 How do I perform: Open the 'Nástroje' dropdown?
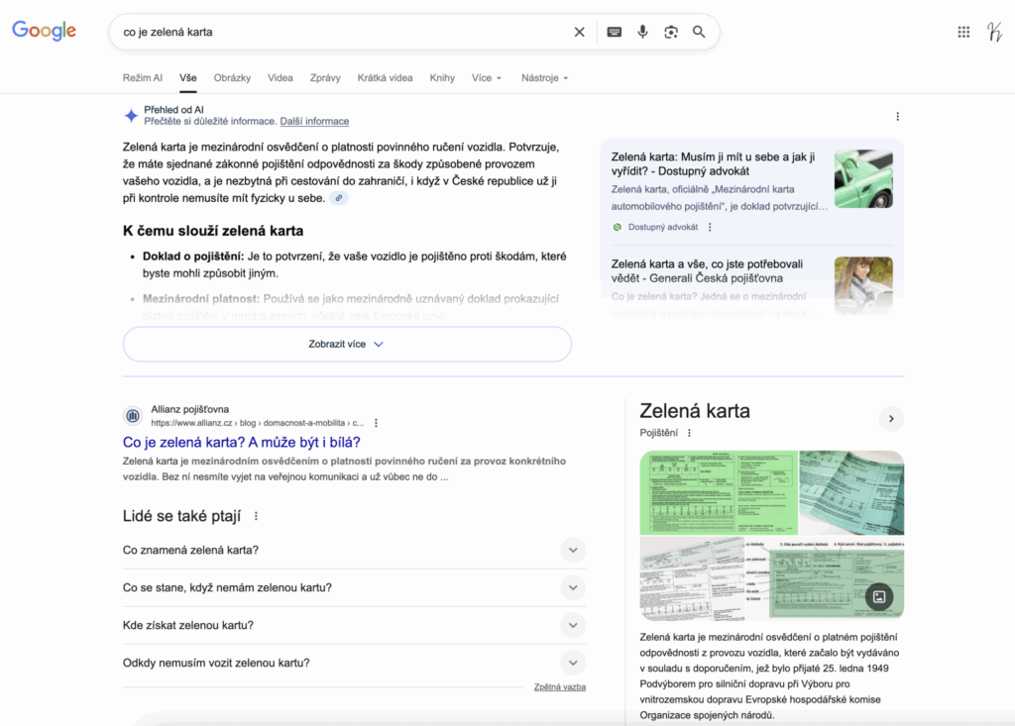pyautogui.click(x=544, y=78)
